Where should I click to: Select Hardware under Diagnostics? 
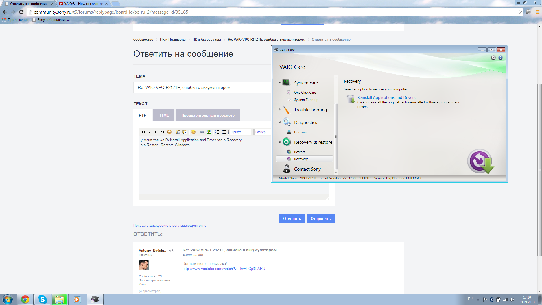point(301,132)
